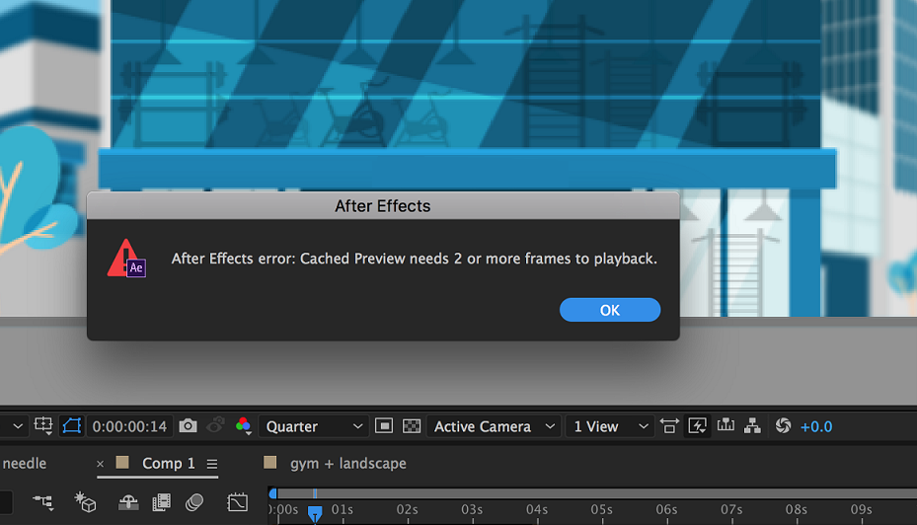Open the Comp 1 panel menu
917x525 pixels.
tap(211, 464)
